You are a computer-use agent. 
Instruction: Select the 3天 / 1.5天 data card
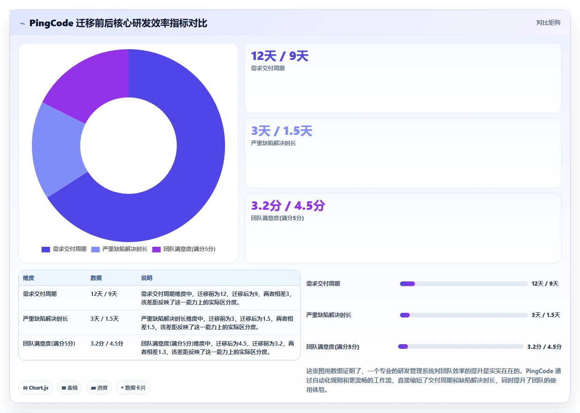point(403,153)
